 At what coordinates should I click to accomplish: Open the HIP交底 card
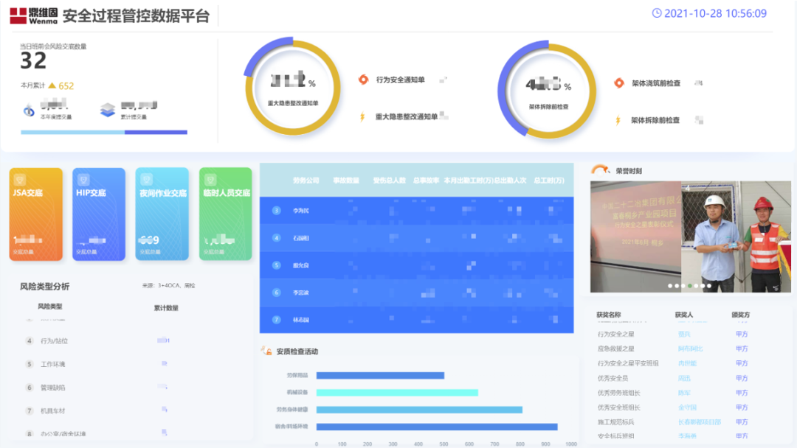tap(99, 214)
